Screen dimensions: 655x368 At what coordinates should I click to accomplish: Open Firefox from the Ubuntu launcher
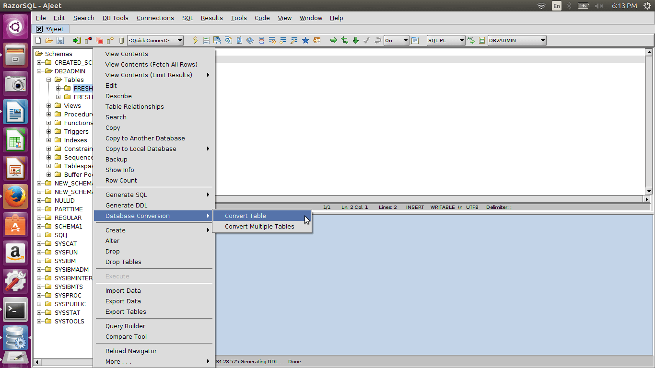click(x=15, y=196)
